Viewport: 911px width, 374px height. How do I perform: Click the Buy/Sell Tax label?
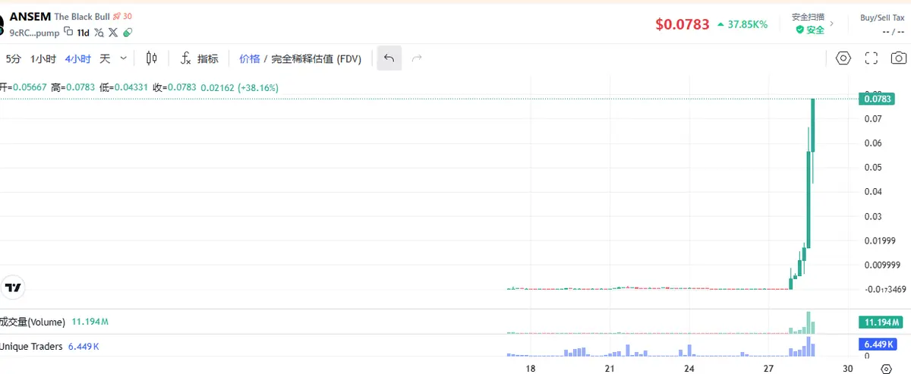click(x=881, y=17)
